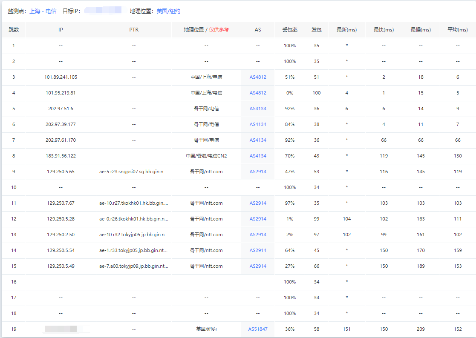Open AS2914 link for 129.250.5.49
Image resolution: width=476 pixels, height=338 pixels.
tap(258, 266)
